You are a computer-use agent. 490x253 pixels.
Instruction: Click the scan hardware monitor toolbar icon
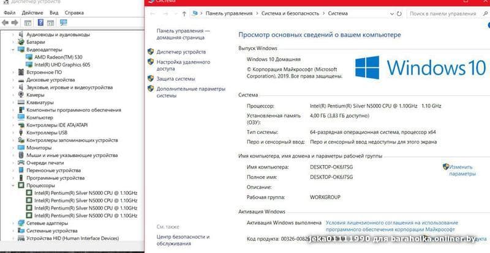(64, 23)
